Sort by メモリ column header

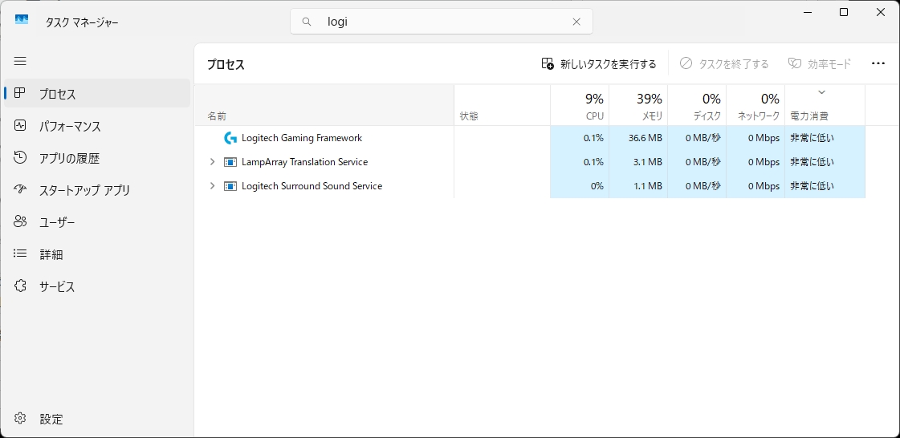point(638,105)
